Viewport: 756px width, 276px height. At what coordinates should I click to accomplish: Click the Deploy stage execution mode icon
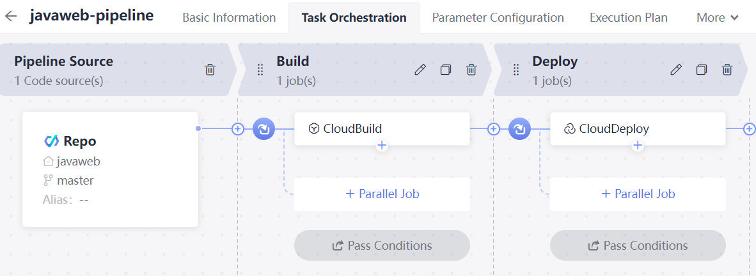click(519, 129)
